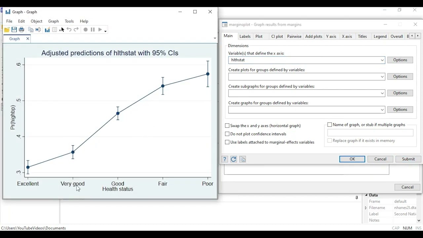Screen dimensions: 423x238
Task: Click the Pause recording icon
Action: click(93, 29)
